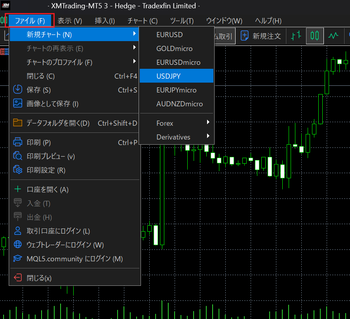Click the printer icon for 印刷 (P)

click(x=17, y=142)
